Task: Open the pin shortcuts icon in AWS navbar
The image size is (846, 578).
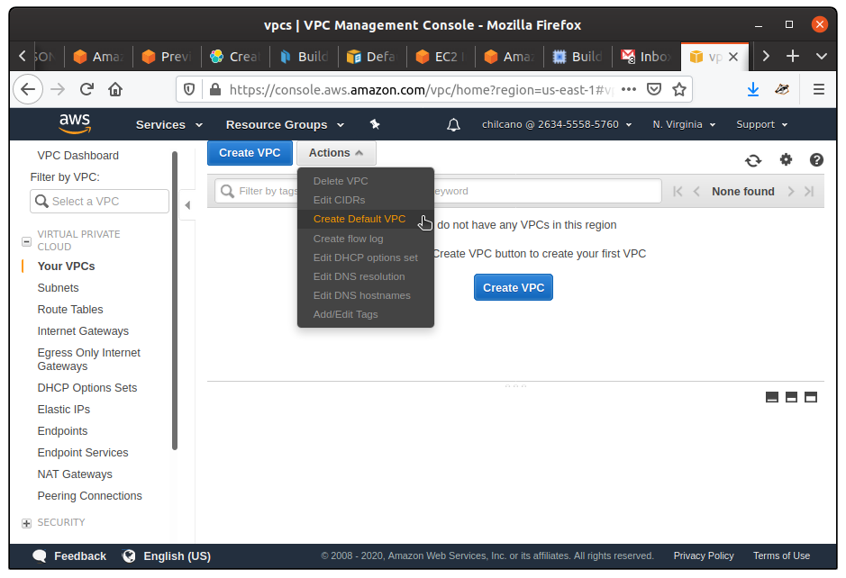Action: pos(375,124)
